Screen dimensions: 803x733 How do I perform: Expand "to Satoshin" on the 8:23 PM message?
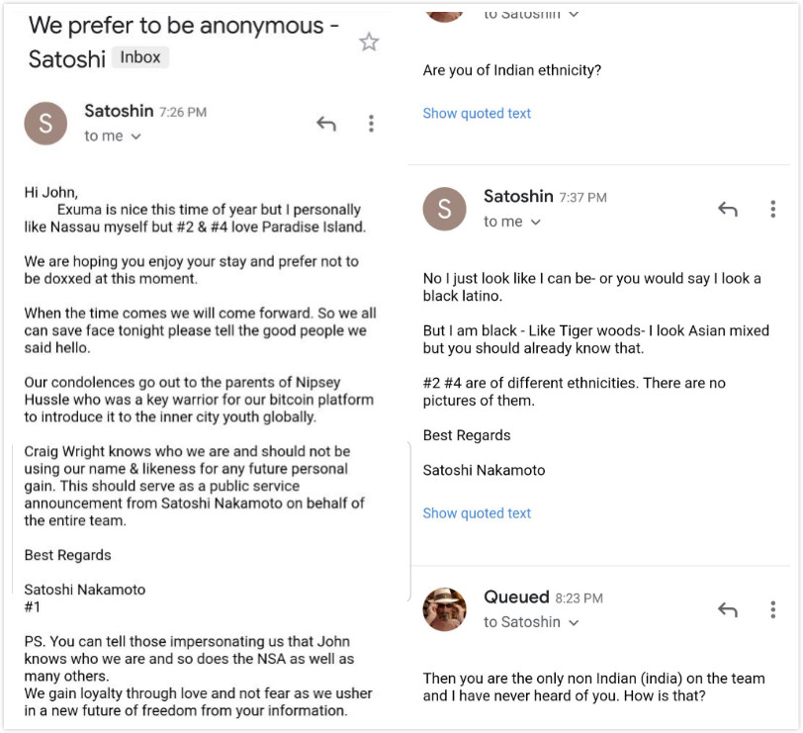(x=574, y=623)
